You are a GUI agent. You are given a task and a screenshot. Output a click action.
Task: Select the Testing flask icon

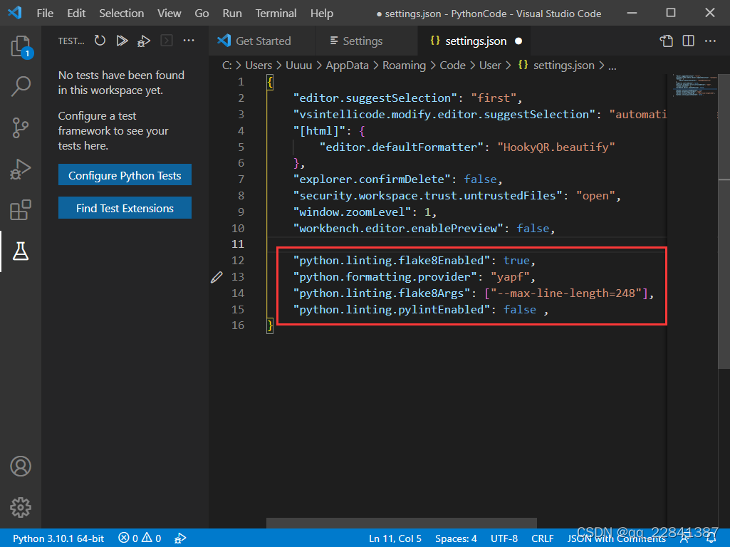pyautogui.click(x=21, y=251)
